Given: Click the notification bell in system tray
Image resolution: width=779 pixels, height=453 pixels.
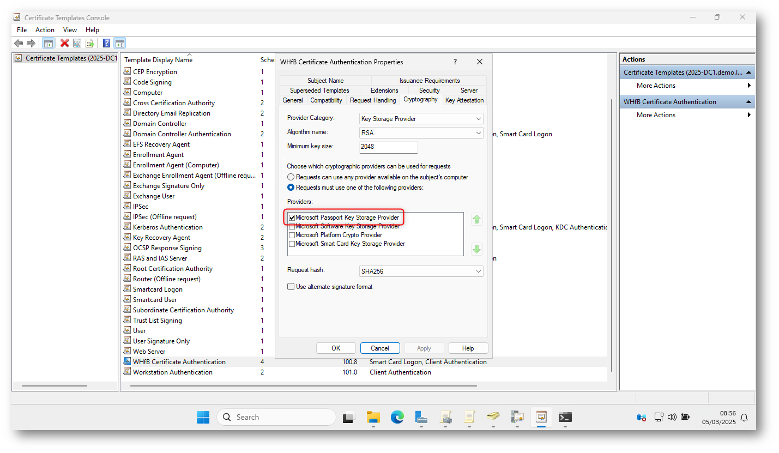Looking at the screenshot, I should (744, 418).
